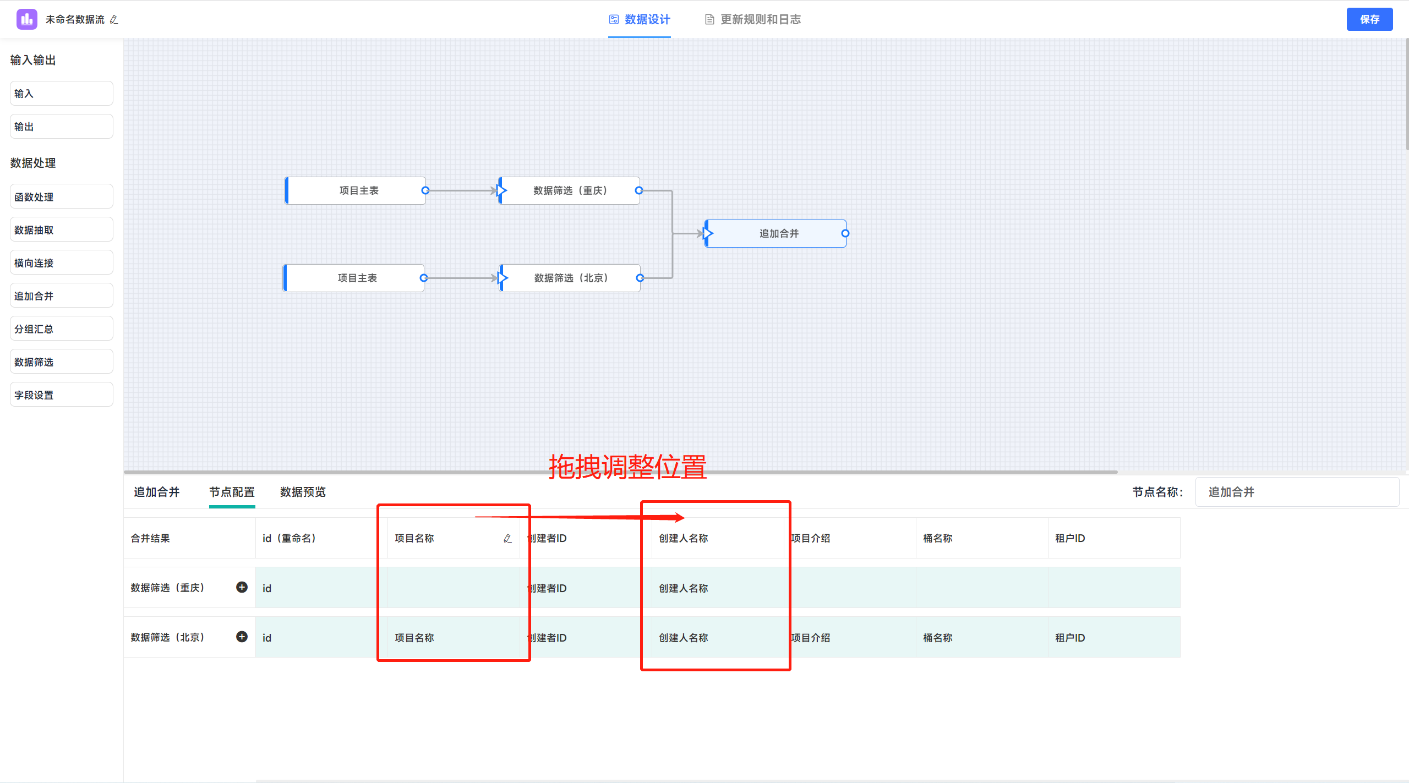Click 创建人名称 cell in 数据筛选（北京）row
The height and width of the screenshot is (783, 1409).
point(718,637)
